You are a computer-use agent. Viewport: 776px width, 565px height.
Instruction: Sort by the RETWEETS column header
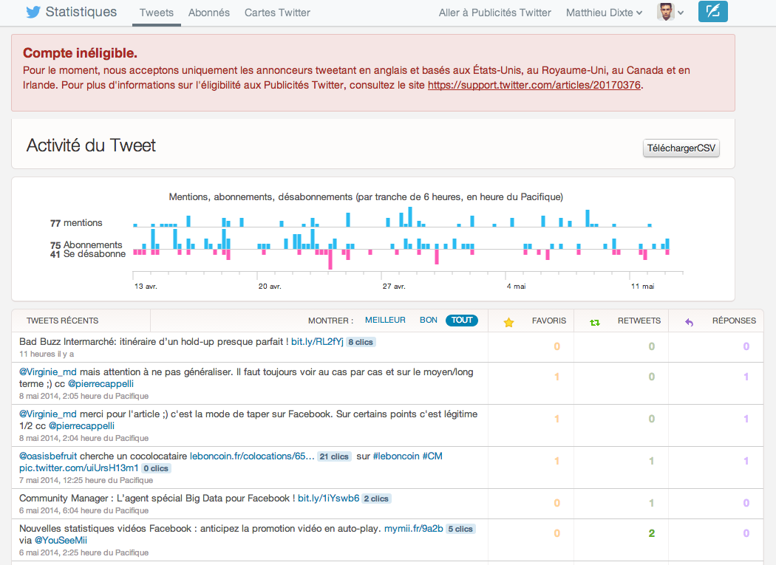tap(639, 321)
